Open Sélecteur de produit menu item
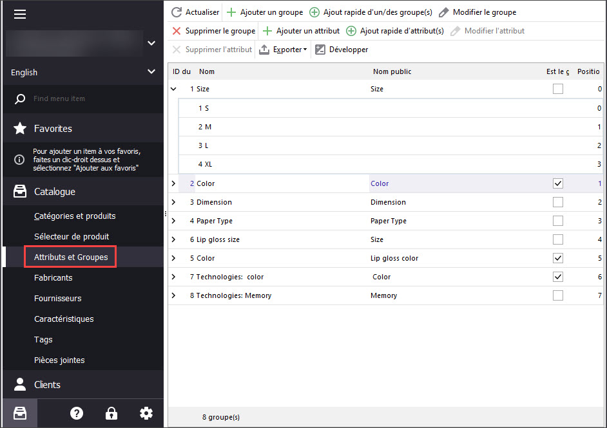Image resolution: width=607 pixels, height=428 pixels. coord(72,236)
